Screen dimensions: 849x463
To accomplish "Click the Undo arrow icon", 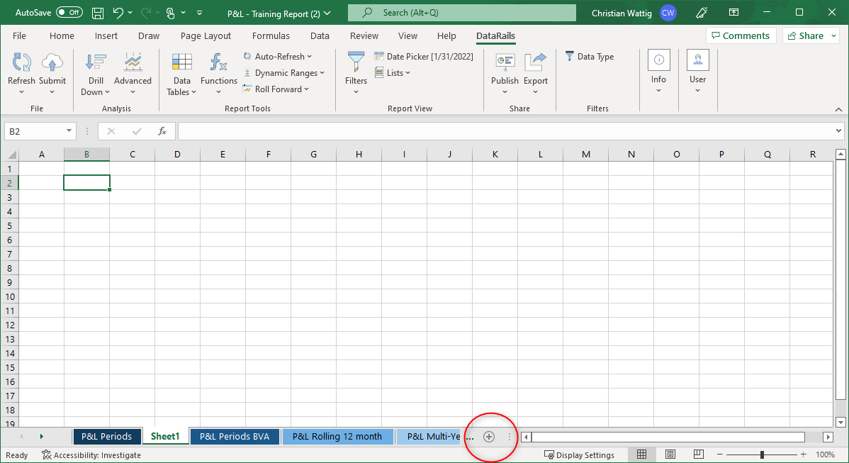I will pyautogui.click(x=118, y=13).
